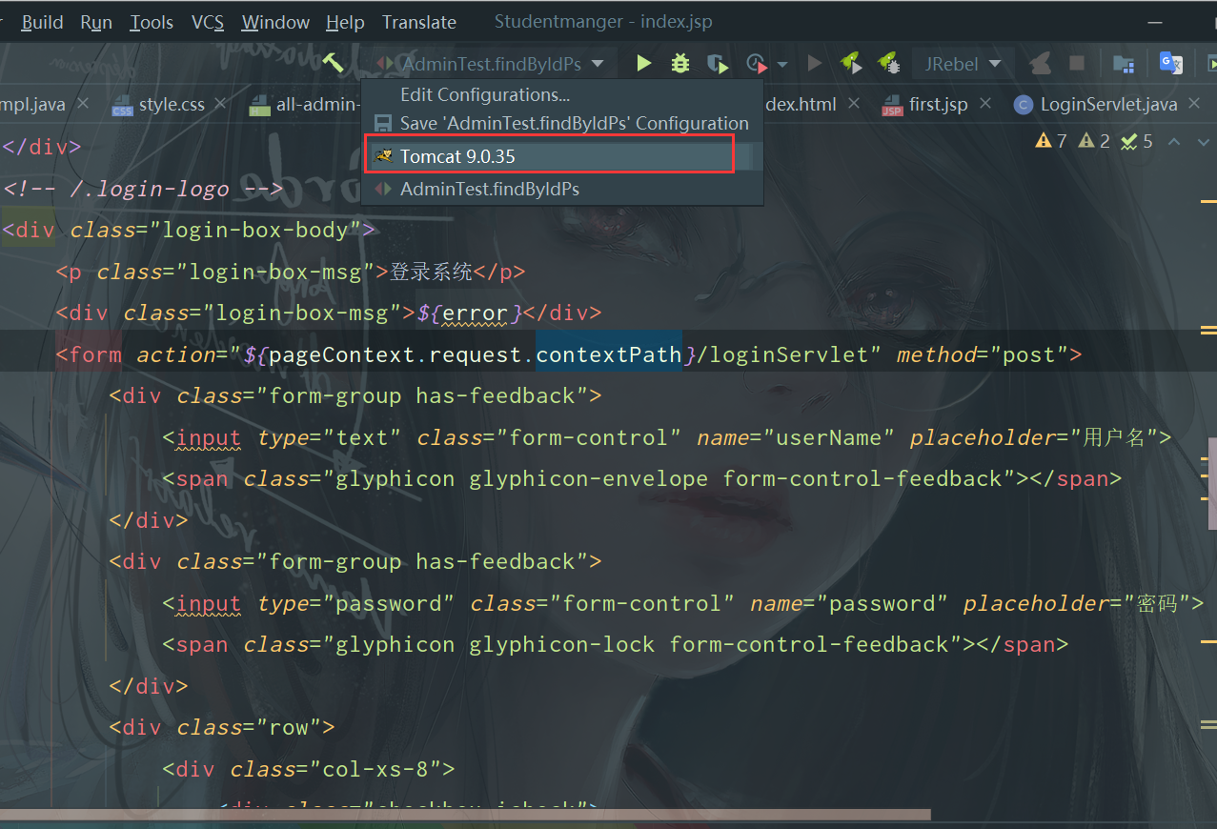Open Project Structure icon
Image resolution: width=1217 pixels, height=829 pixels.
1124,64
